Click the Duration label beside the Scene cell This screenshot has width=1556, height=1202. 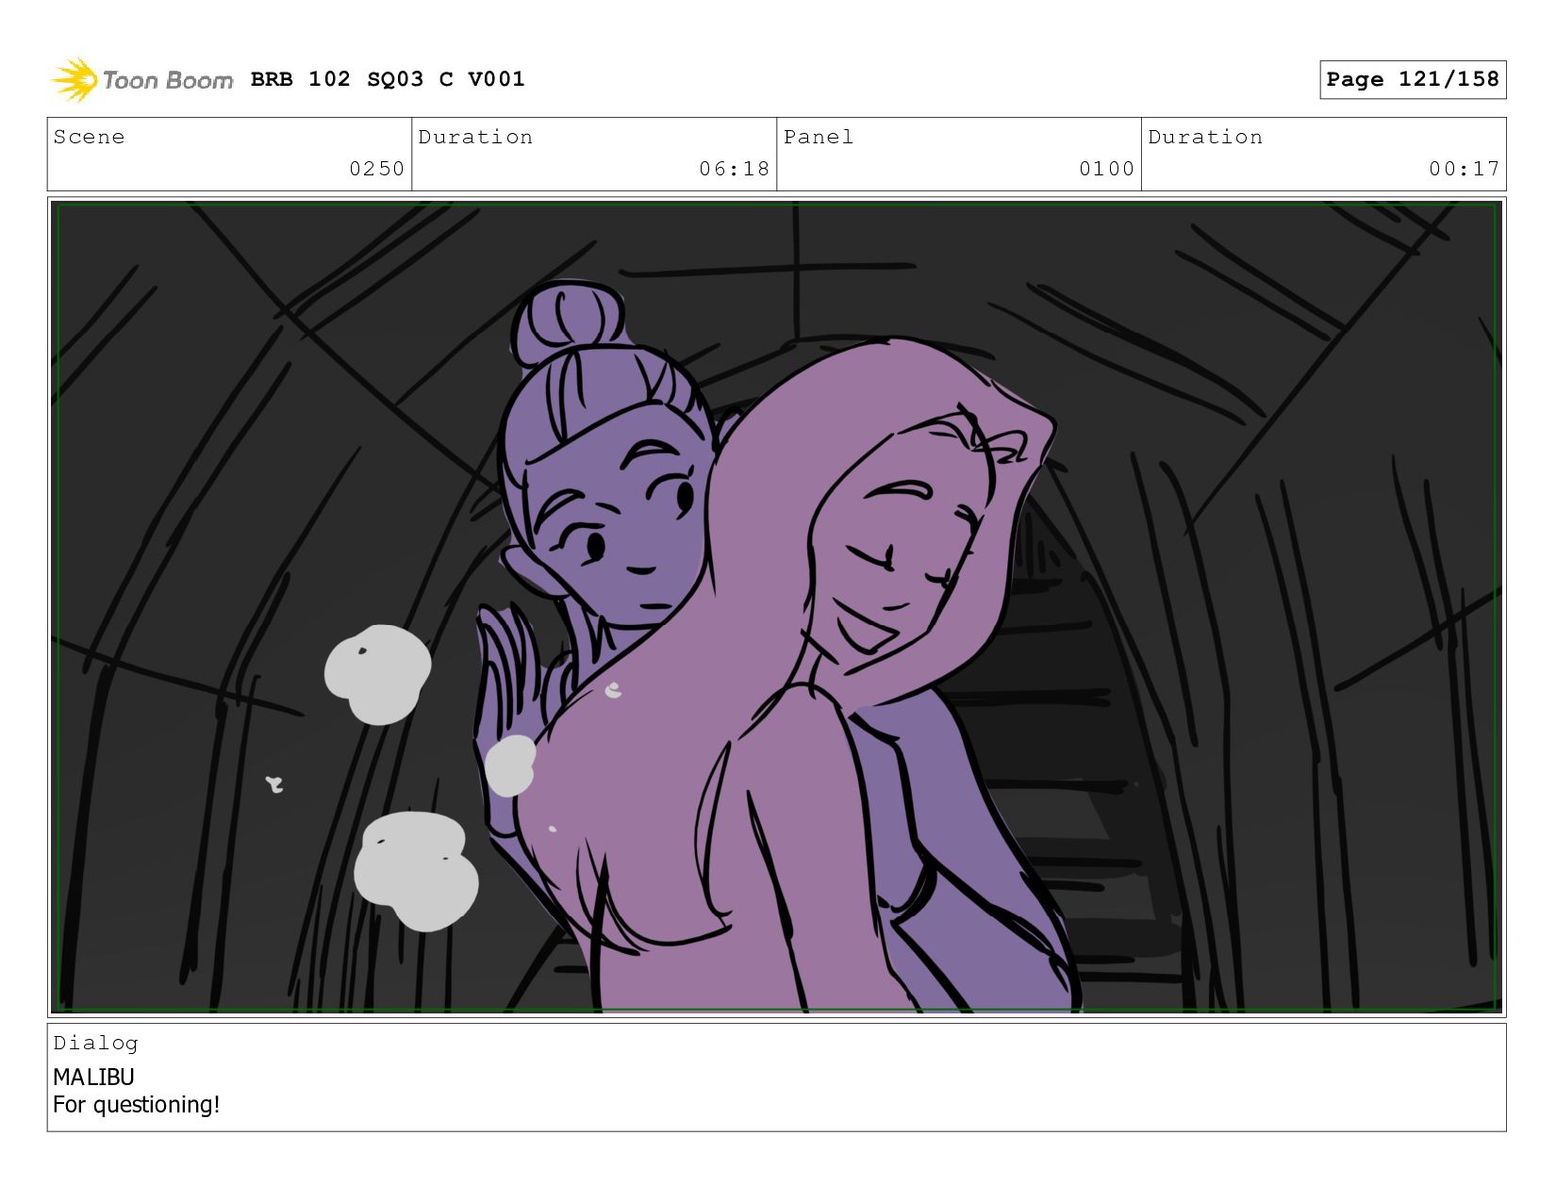475,137
